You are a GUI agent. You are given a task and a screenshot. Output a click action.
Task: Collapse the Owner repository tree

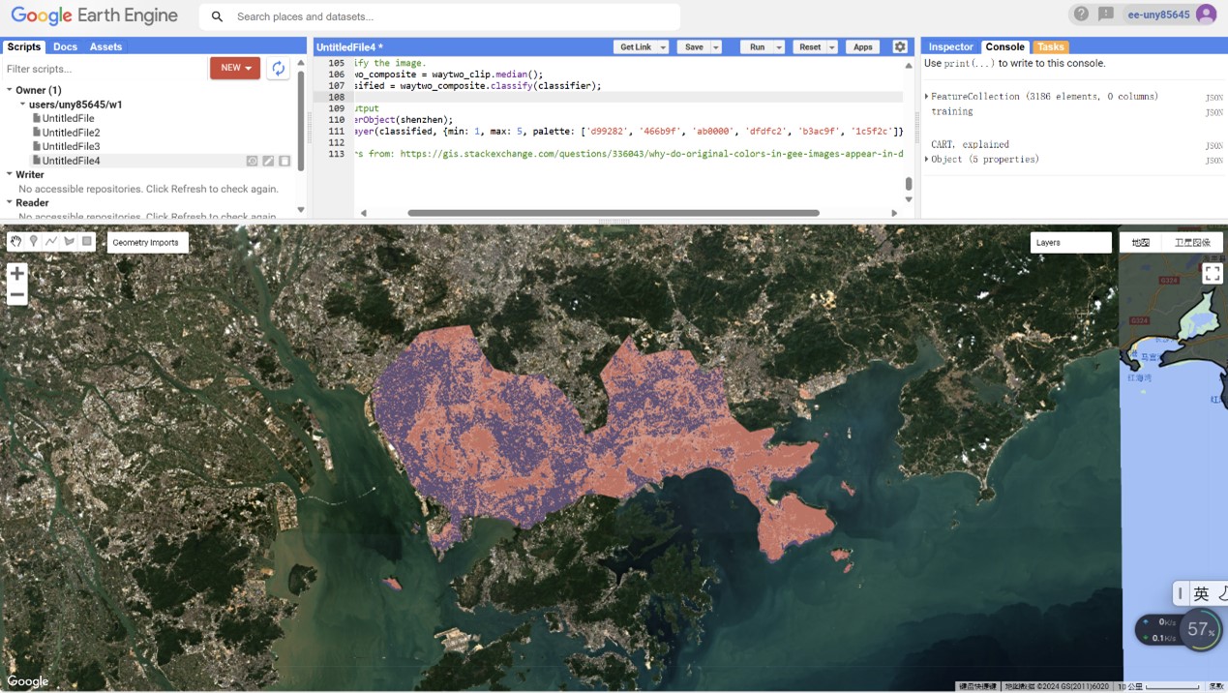[10, 90]
